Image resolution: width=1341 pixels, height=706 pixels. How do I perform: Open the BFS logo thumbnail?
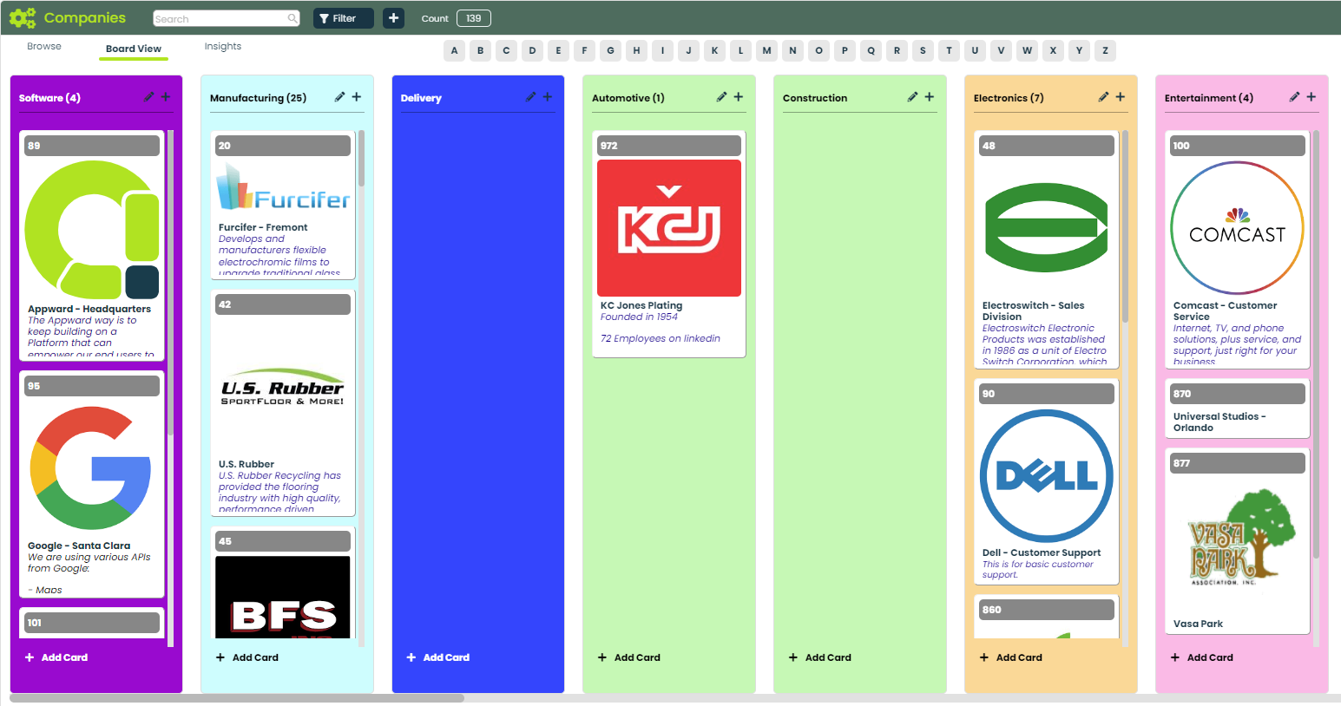point(283,598)
